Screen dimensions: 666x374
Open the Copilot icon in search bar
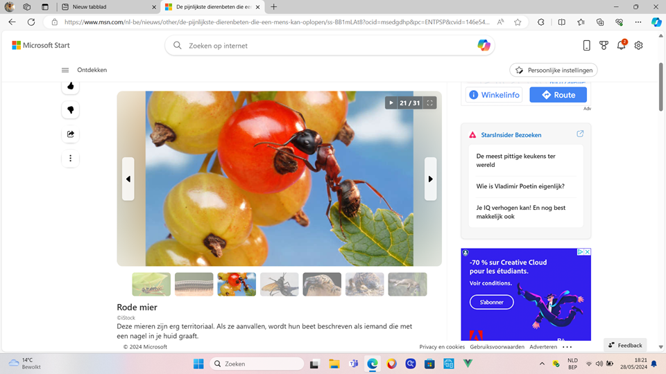click(x=484, y=46)
